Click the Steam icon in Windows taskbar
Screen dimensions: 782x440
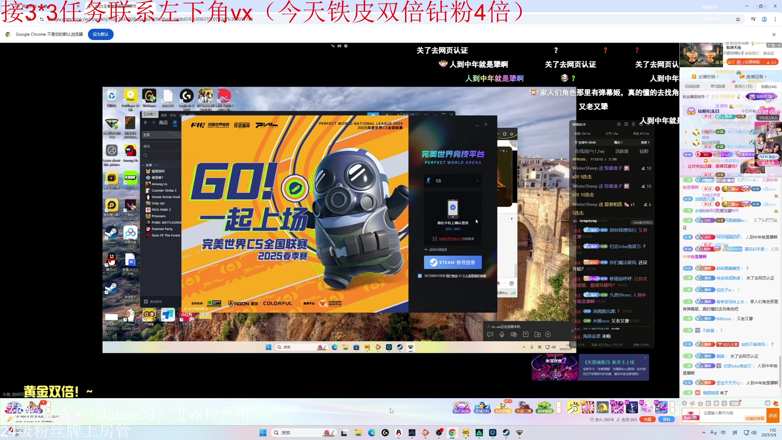click(x=506, y=433)
